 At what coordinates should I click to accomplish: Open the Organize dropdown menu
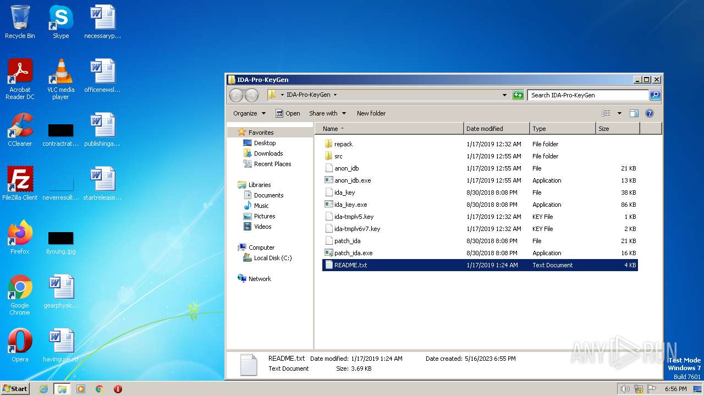(249, 113)
